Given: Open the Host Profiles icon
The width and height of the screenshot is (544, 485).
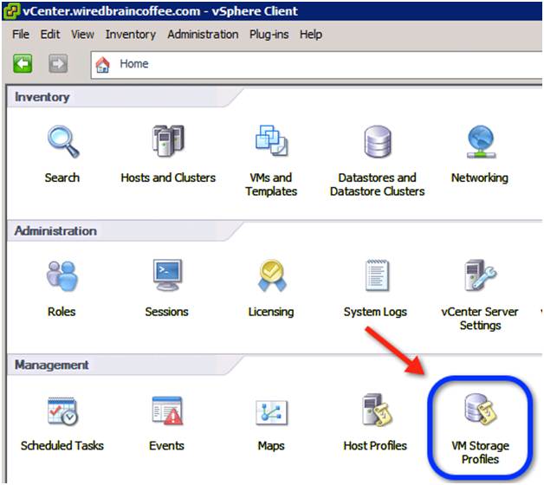Looking at the screenshot, I should click(377, 410).
